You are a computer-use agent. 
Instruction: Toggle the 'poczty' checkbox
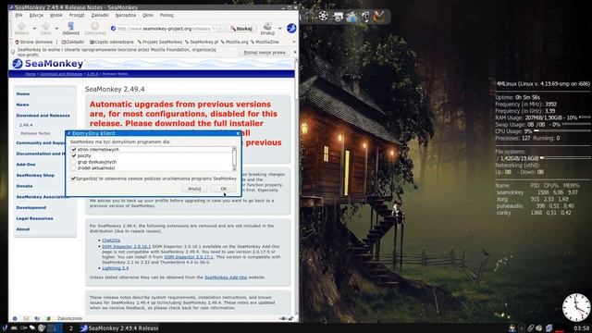[74, 155]
